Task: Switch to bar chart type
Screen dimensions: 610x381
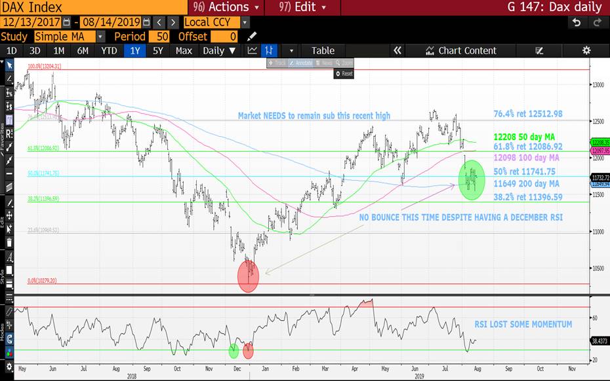Action: pos(269,50)
